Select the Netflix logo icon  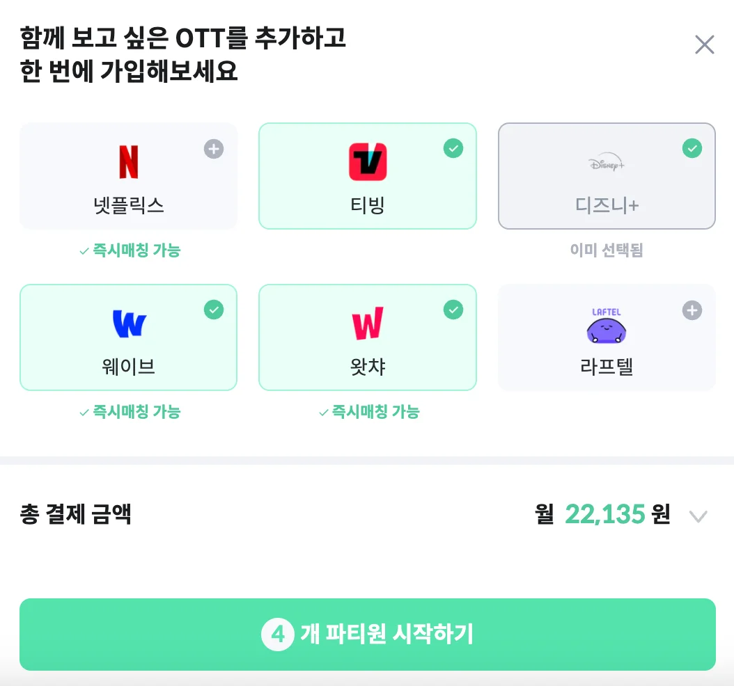click(128, 161)
